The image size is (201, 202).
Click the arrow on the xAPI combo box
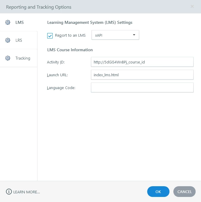(134, 35)
